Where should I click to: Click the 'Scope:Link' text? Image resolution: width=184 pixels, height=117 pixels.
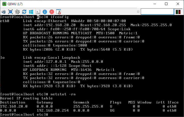coord(119,29)
